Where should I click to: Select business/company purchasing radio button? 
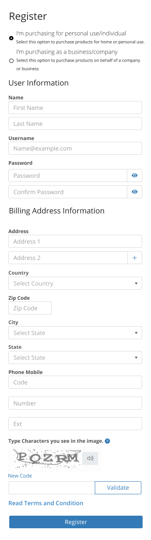[11, 61]
